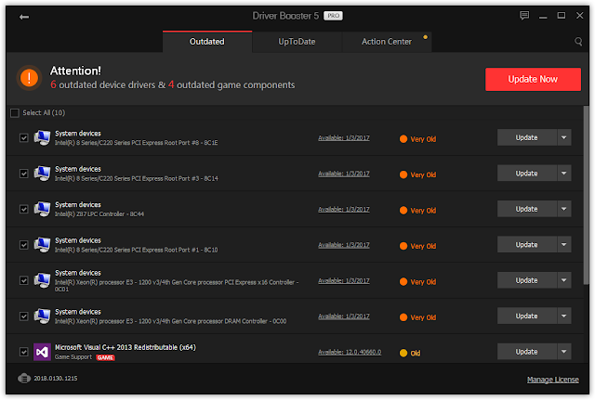Switch to the UpToDate tab
Viewport: 595px width, 400px height.
pyautogui.click(x=297, y=42)
